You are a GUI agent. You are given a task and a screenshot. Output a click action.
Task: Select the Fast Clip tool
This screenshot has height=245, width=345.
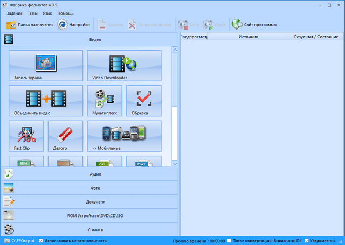point(26,136)
